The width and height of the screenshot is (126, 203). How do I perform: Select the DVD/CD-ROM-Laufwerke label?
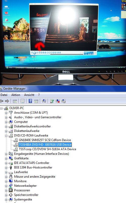point(31,136)
